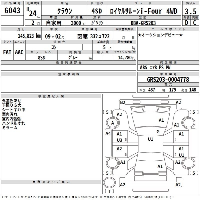Select the G windshield chip marker
Viewport: 200px width, 200px height.
coord(158,132)
